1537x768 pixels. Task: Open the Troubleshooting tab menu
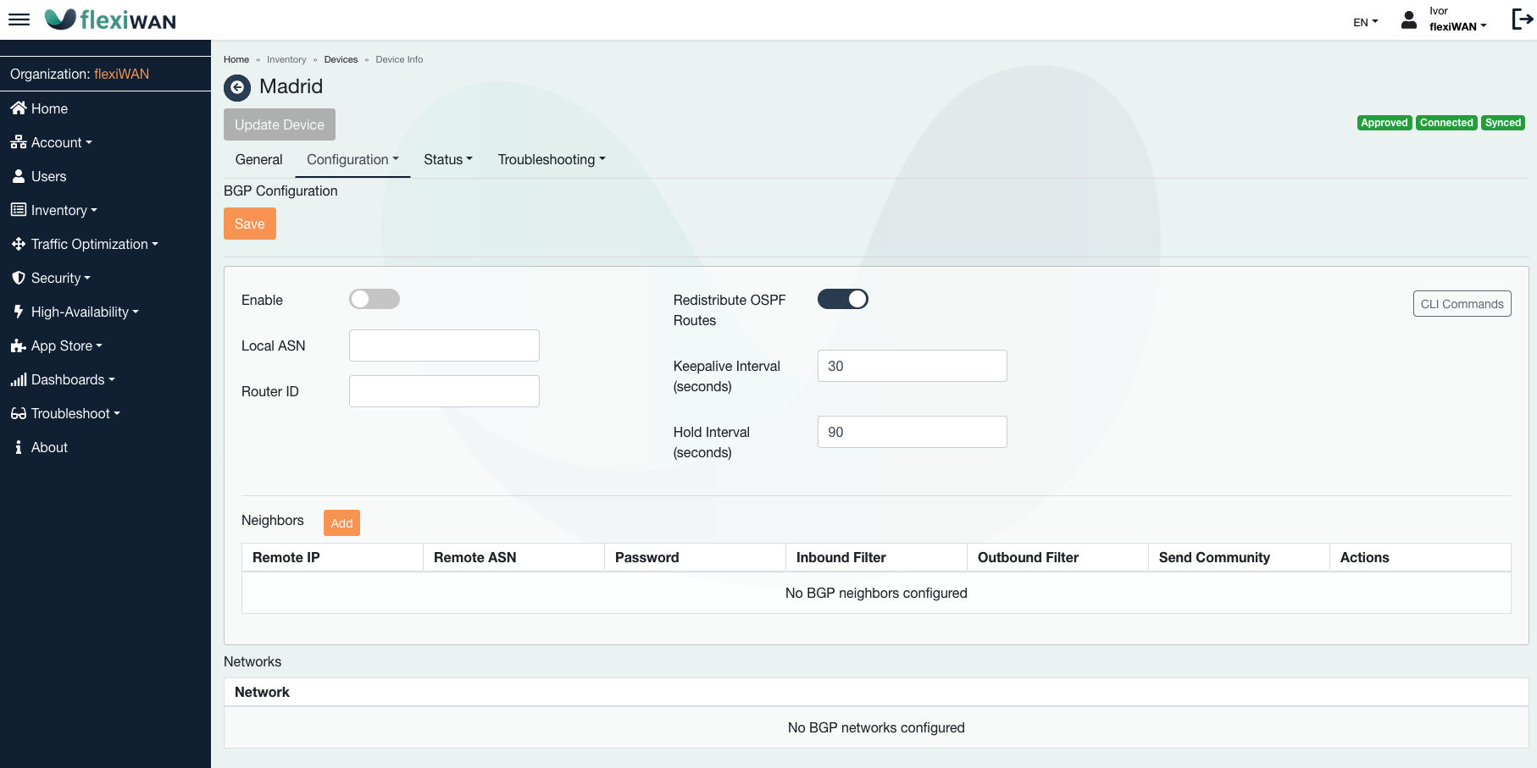551,159
